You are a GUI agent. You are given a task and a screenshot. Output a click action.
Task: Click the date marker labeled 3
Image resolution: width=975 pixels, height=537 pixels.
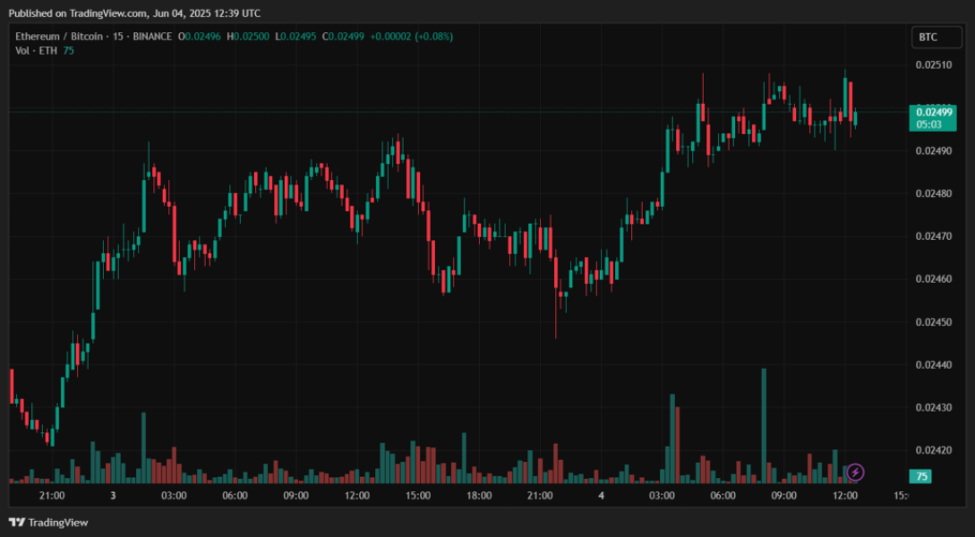[113, 495]
